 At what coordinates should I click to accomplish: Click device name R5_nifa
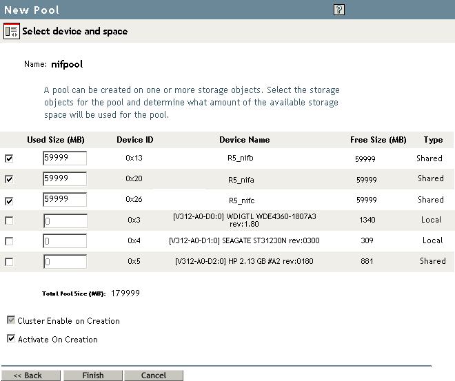pos(241,180)
